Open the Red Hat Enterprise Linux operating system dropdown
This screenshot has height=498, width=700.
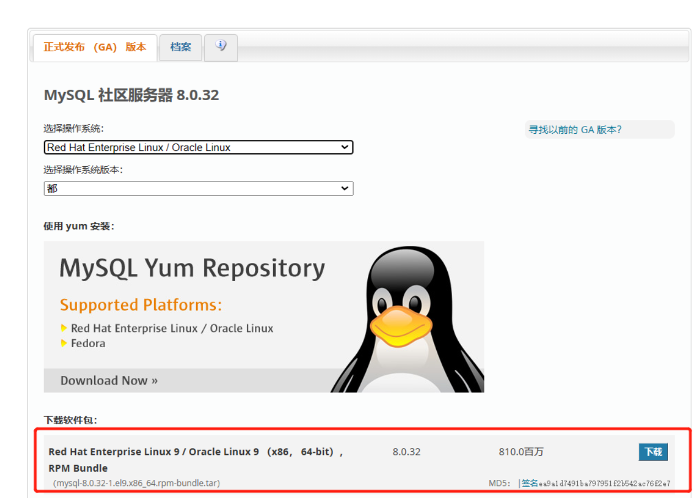[x=198, y=147]
